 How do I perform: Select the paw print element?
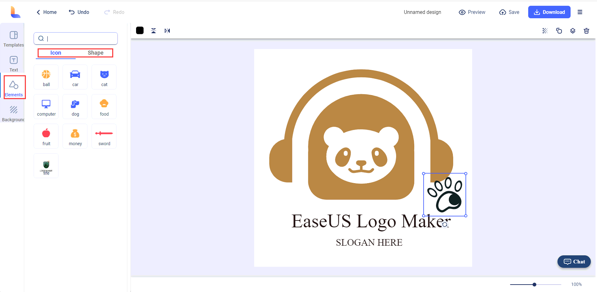(x=445, y=195)
